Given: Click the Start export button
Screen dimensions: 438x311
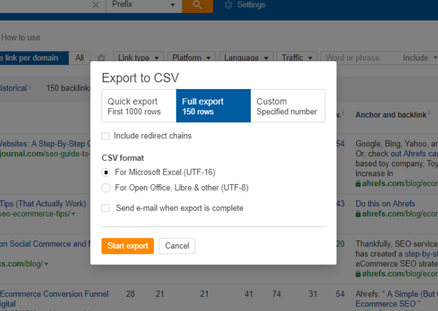Looking at the screenshot, I should point(127,246).
